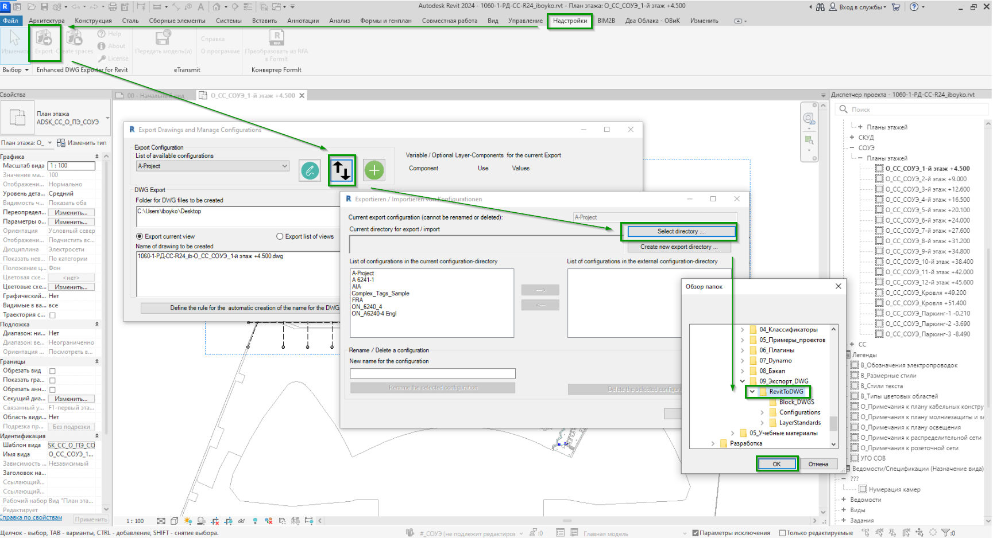Click the visual style cube icon in view bar
The image size is (993, 538).
(x=174, y=521)
